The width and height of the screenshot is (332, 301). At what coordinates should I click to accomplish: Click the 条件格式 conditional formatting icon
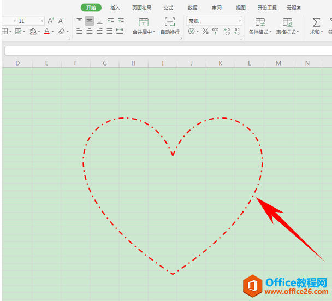[260, 22]
